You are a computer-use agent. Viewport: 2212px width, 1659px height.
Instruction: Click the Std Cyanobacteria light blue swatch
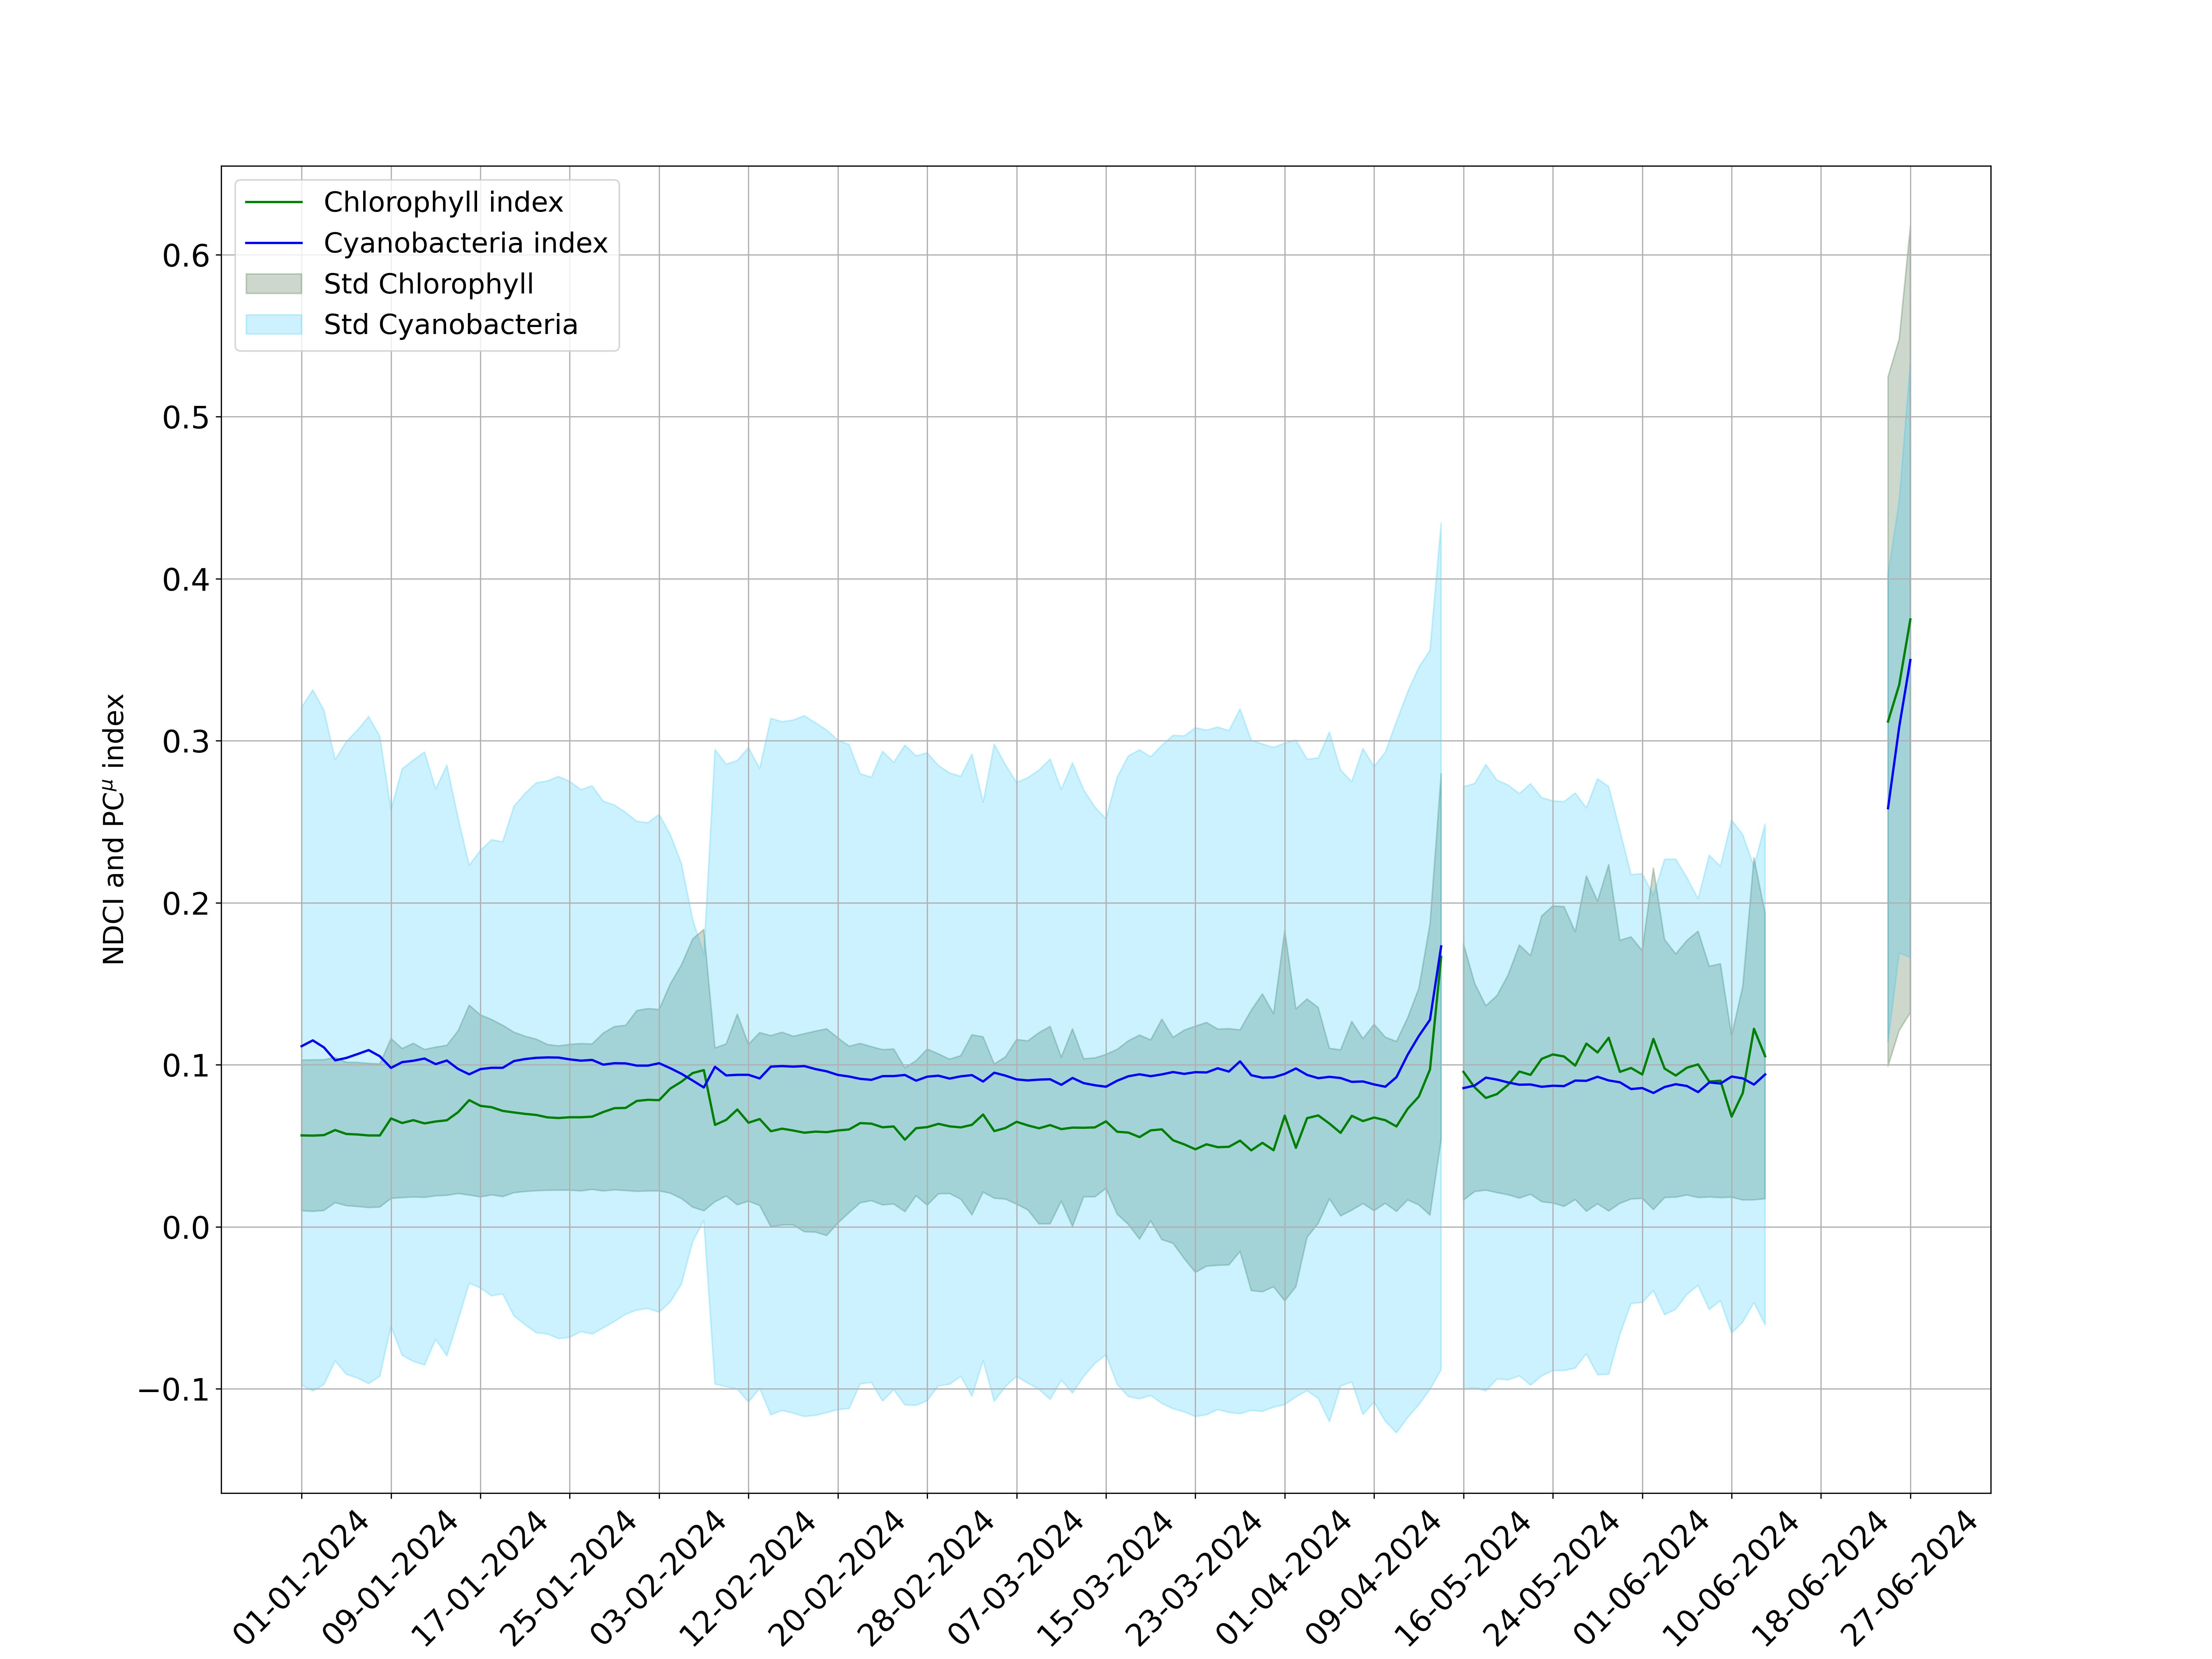pos(274,325)
